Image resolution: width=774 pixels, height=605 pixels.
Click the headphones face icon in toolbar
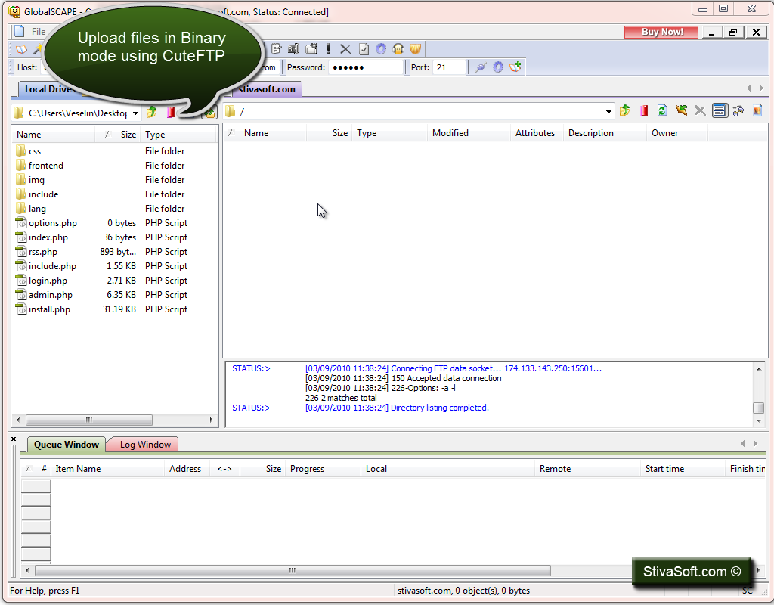click(398, 49)
